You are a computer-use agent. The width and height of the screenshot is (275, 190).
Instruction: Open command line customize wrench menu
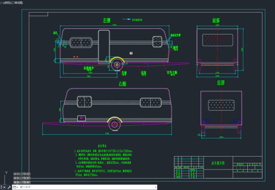coord(9,187)
